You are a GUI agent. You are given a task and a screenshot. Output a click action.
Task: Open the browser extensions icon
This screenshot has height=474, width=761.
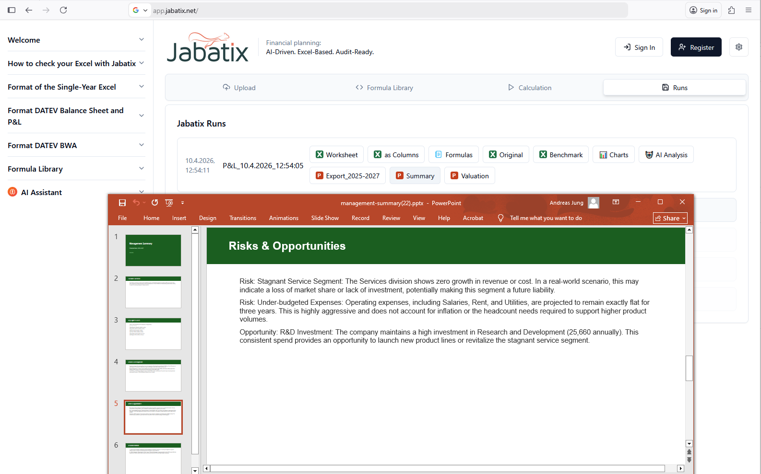coord(731,10)
